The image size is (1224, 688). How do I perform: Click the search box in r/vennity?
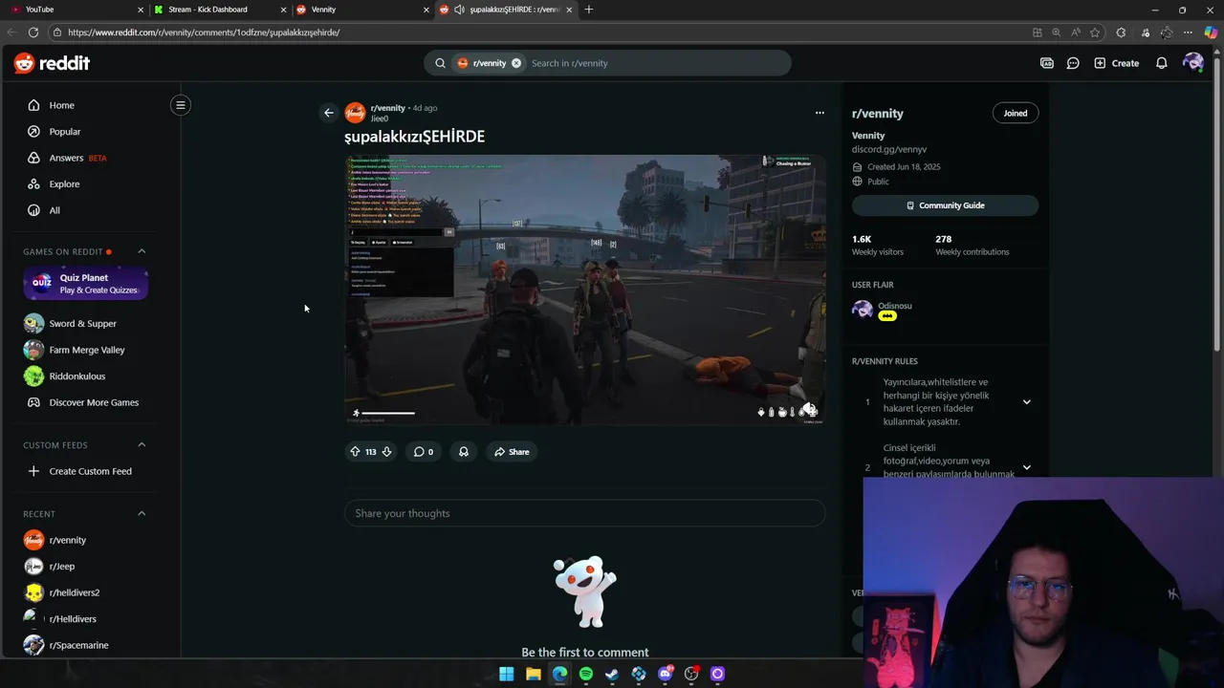pos(655,63)
